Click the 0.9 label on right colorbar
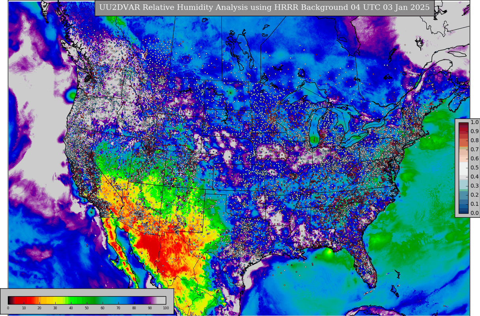Image resolution: width=480 pixels, height=316 pixels. 474,132
